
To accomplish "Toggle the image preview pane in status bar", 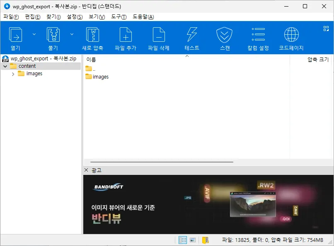I will pos(192,239).
